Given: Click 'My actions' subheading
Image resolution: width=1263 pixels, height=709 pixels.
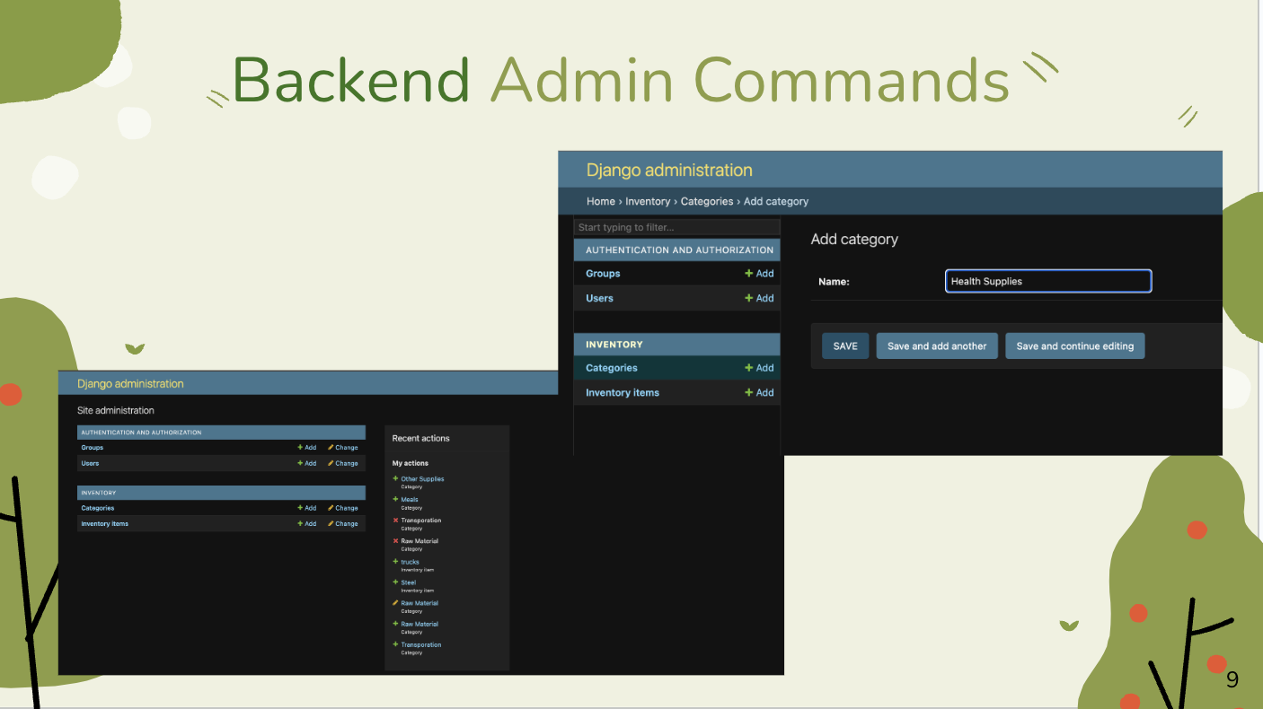Looking at the screenshot, I should coord(411,463).
